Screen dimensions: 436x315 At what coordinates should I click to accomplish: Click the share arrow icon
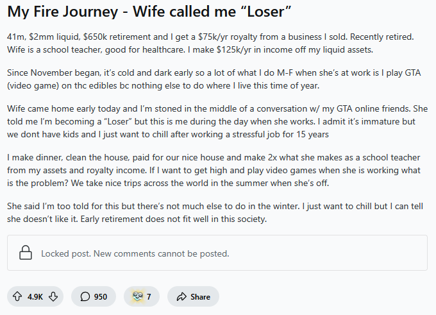(x=181, y=296)
